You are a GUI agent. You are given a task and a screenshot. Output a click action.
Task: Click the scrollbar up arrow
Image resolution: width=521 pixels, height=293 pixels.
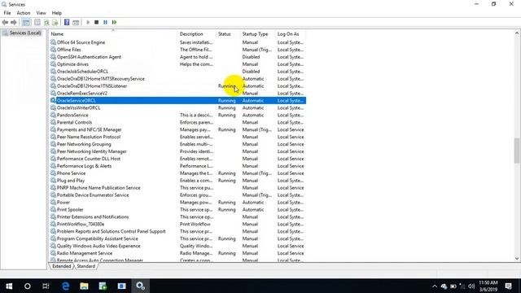(517, 33)
